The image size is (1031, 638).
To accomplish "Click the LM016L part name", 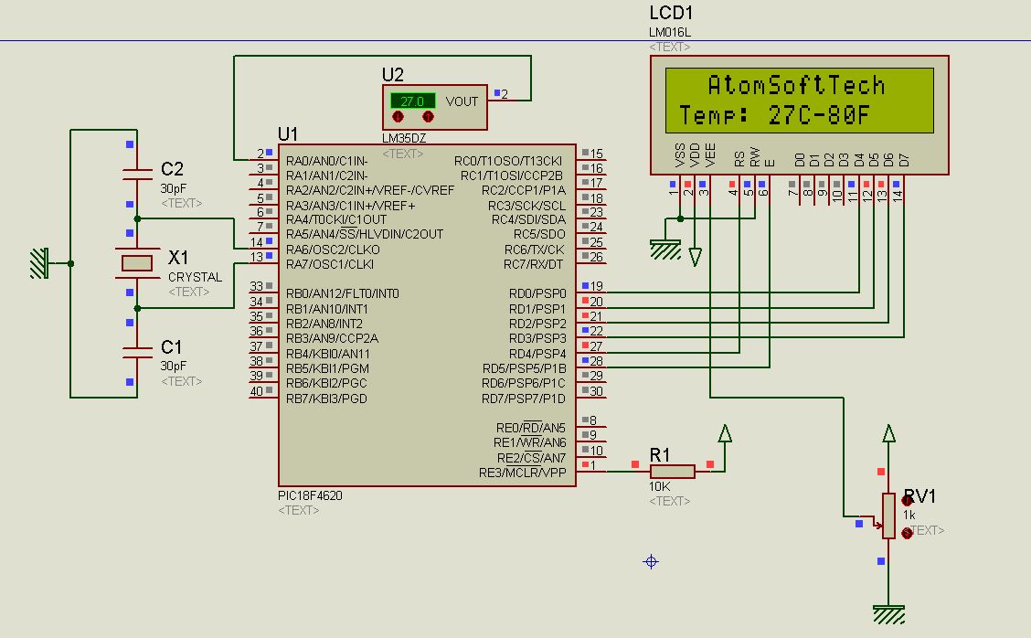I will 669,32.
